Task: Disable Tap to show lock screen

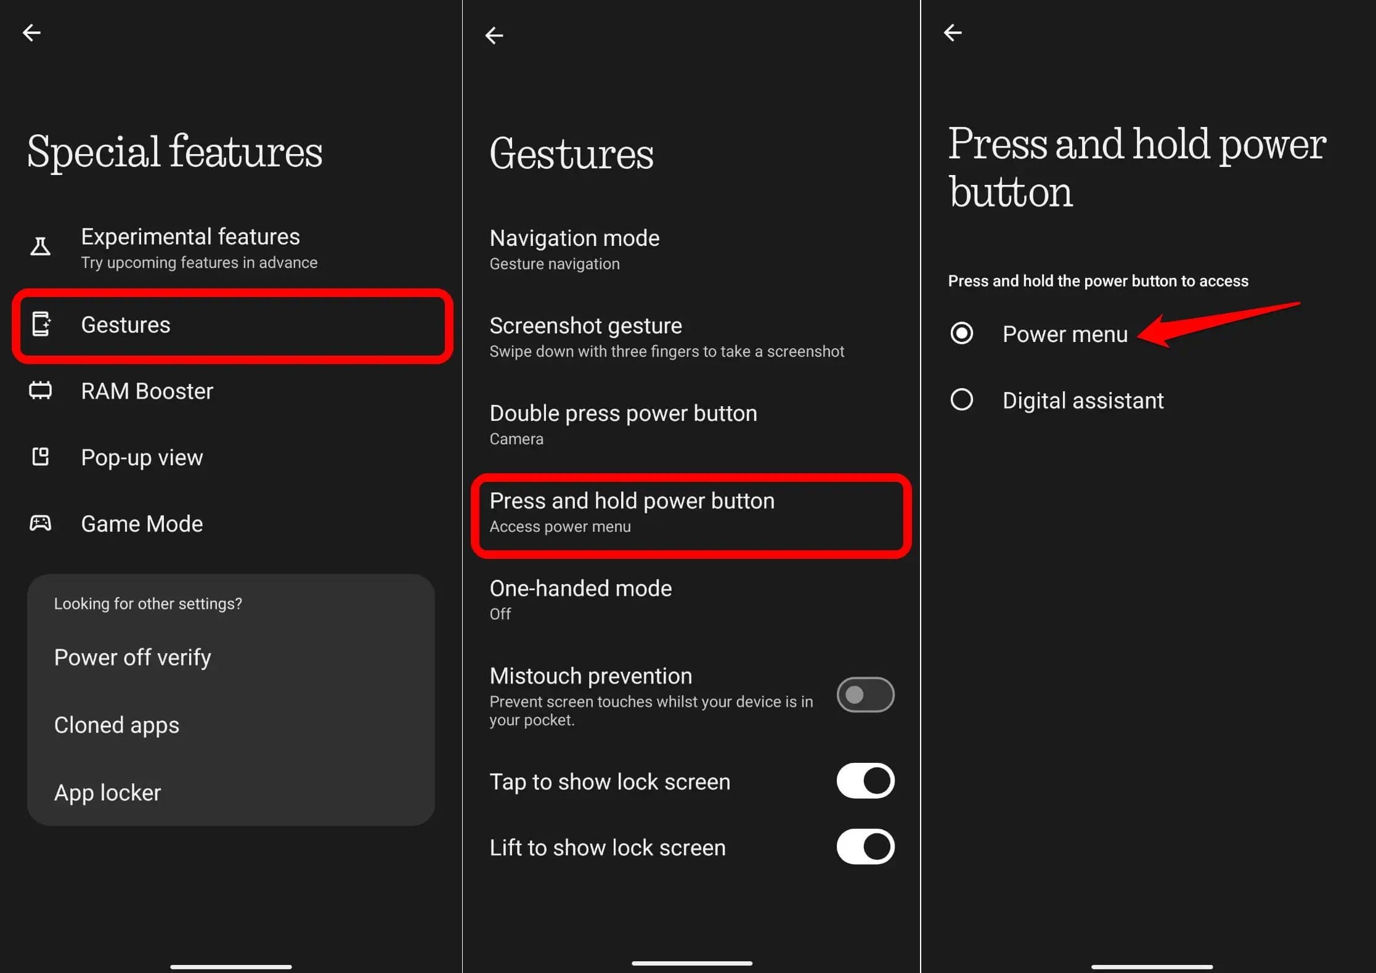Action: [865, 781]
